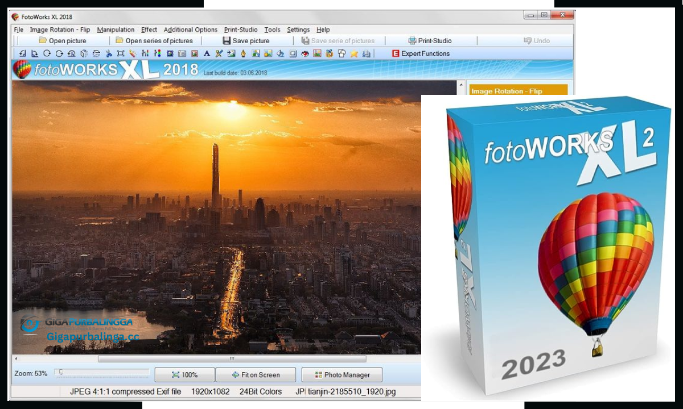The width and height of the screenshot is (683, 409).
Task: Click the Fit on Screen button
Action: (x=256, y=375)
